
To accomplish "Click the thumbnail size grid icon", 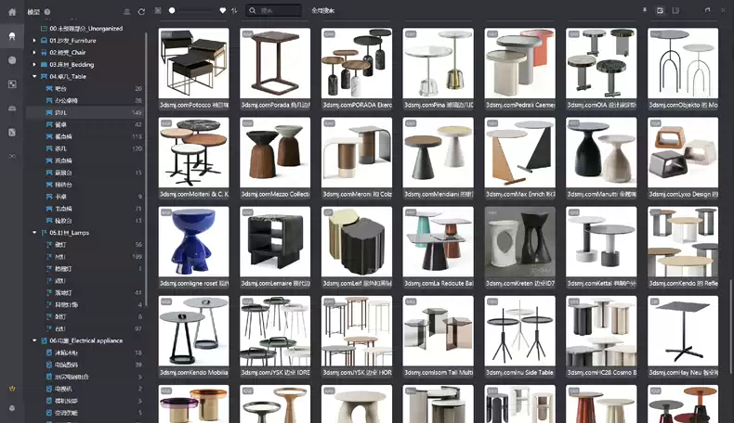I will (x=158, y=10).
